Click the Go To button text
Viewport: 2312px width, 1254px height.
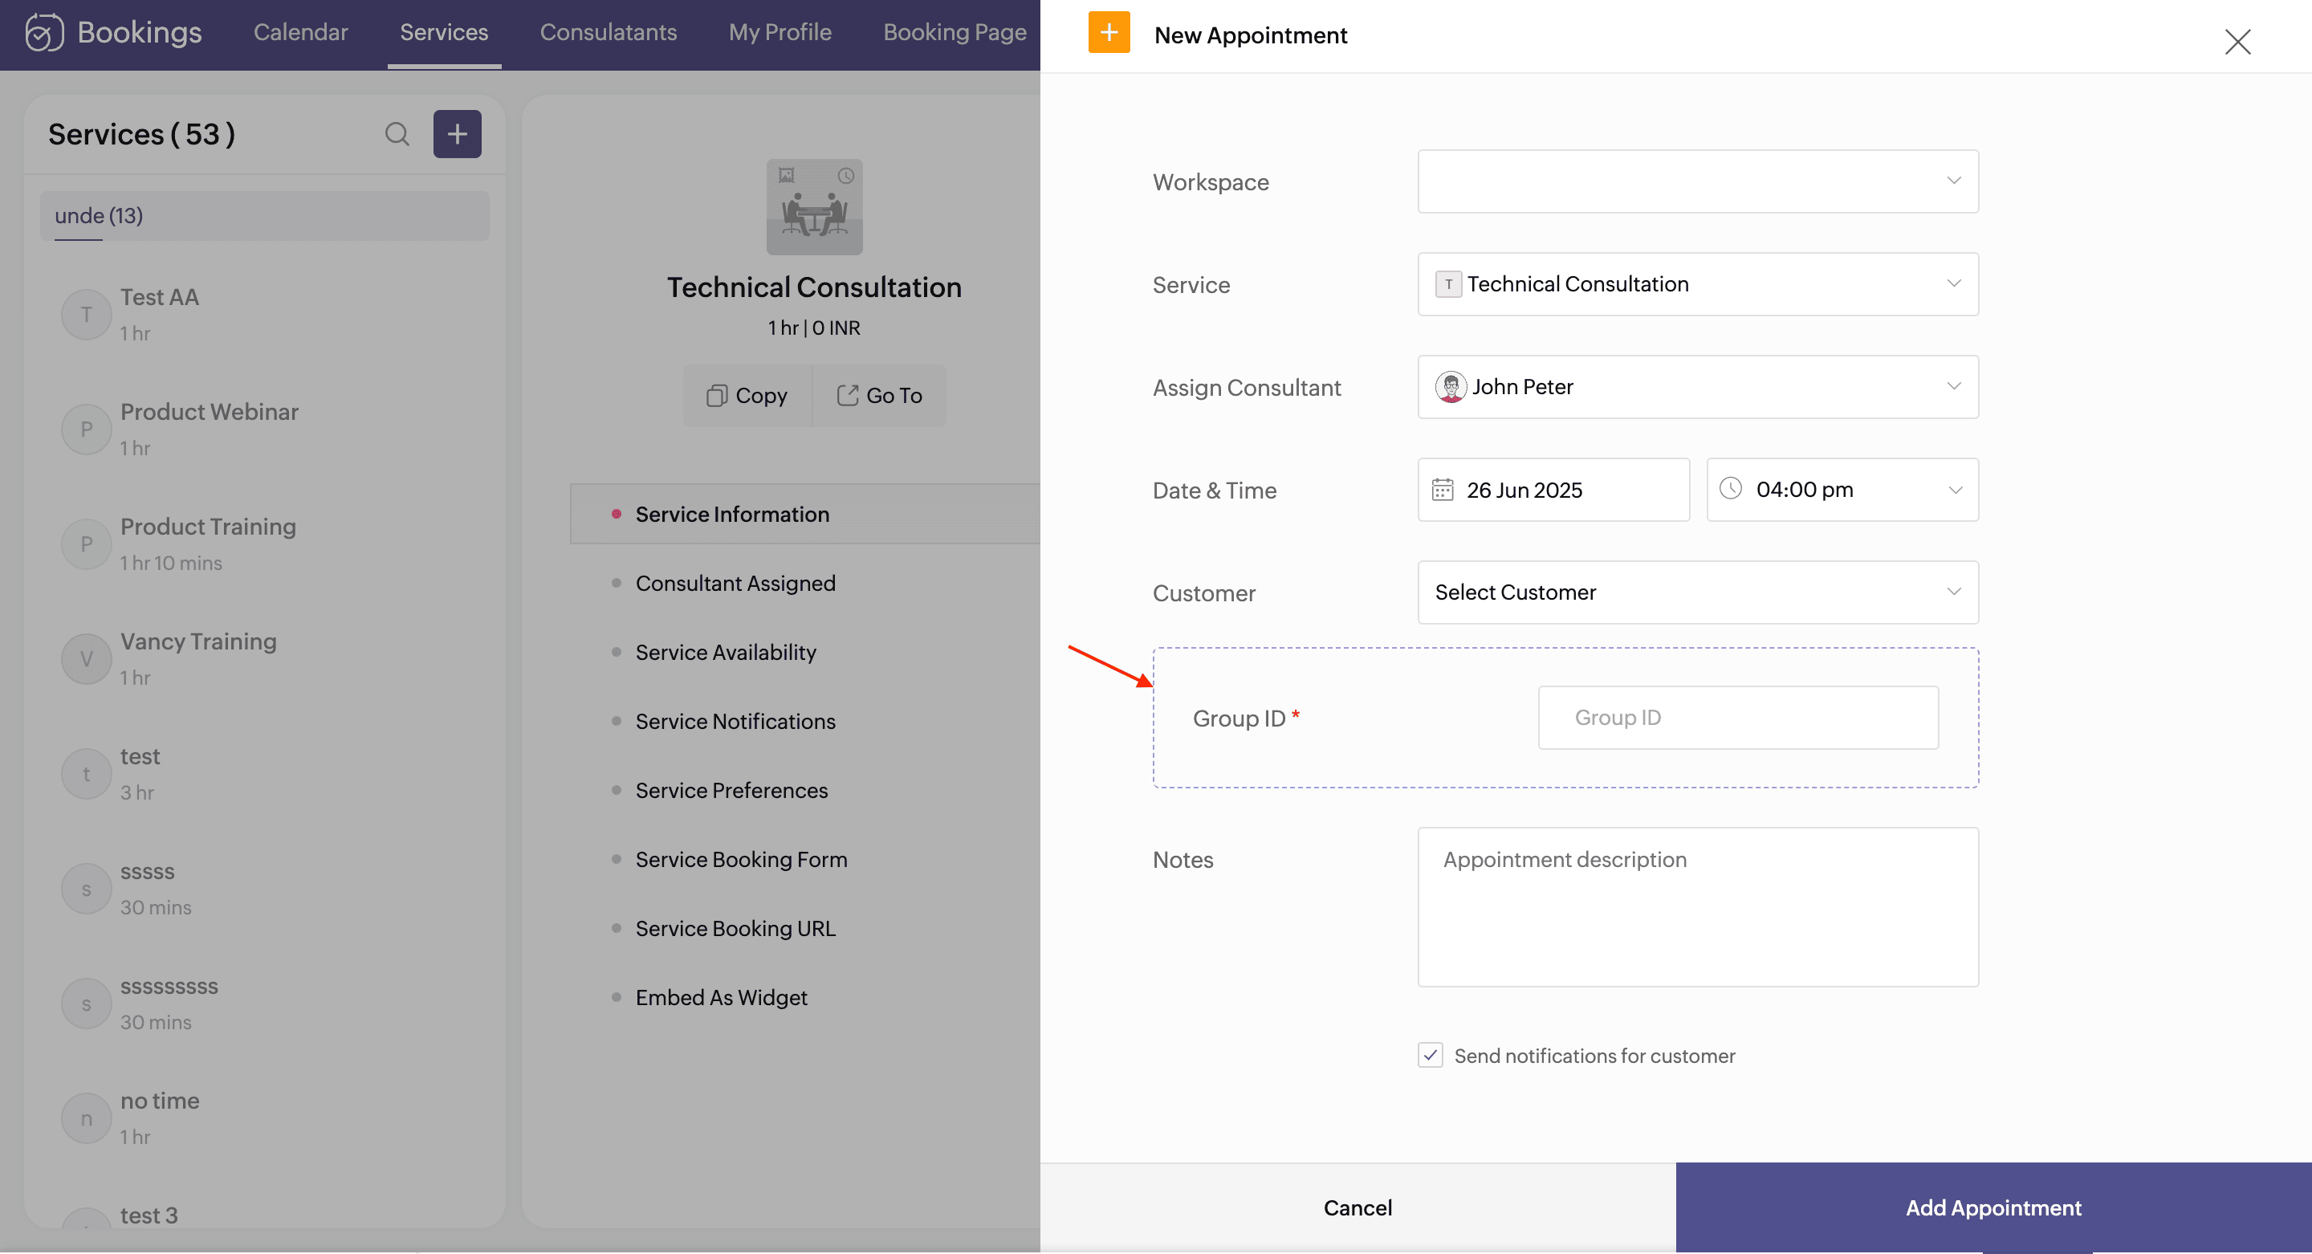[x=894, y=396]
